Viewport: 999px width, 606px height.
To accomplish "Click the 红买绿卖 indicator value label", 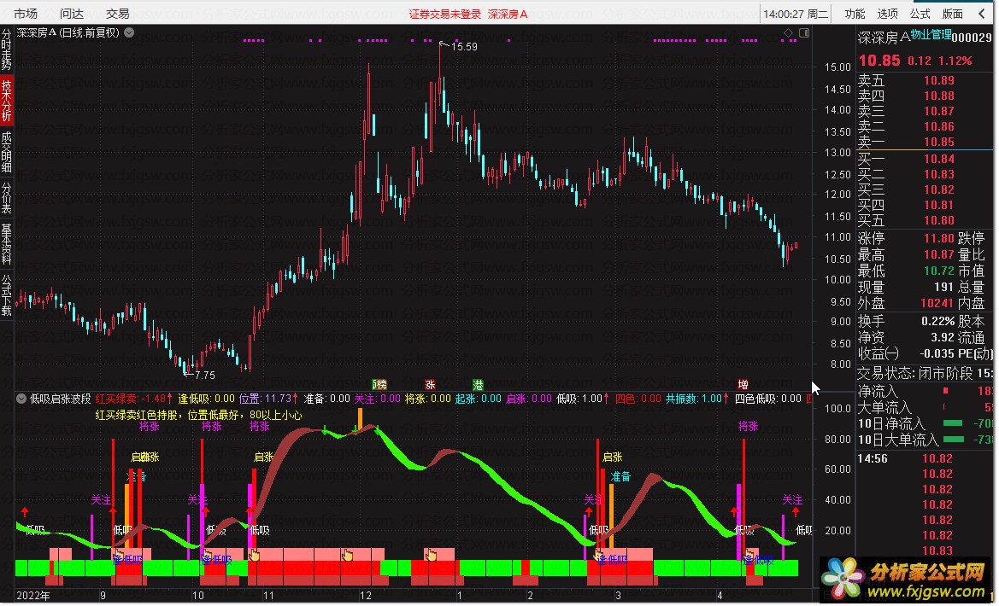I will (x=134, y=399).
